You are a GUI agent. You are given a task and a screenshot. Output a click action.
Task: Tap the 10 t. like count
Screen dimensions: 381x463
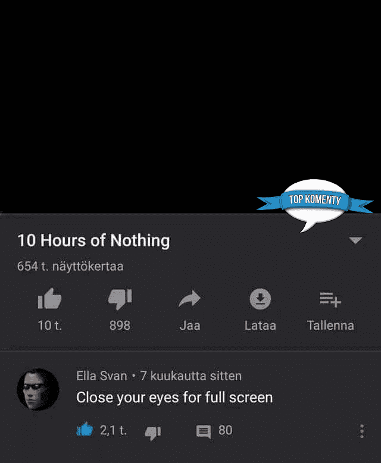tap(49, 326)
